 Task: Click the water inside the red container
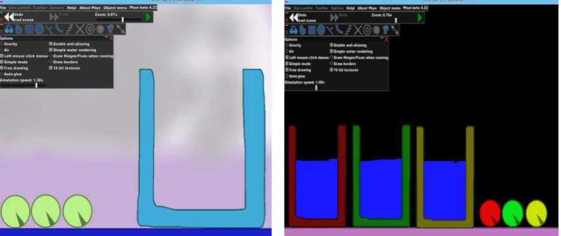pos(317,189)
